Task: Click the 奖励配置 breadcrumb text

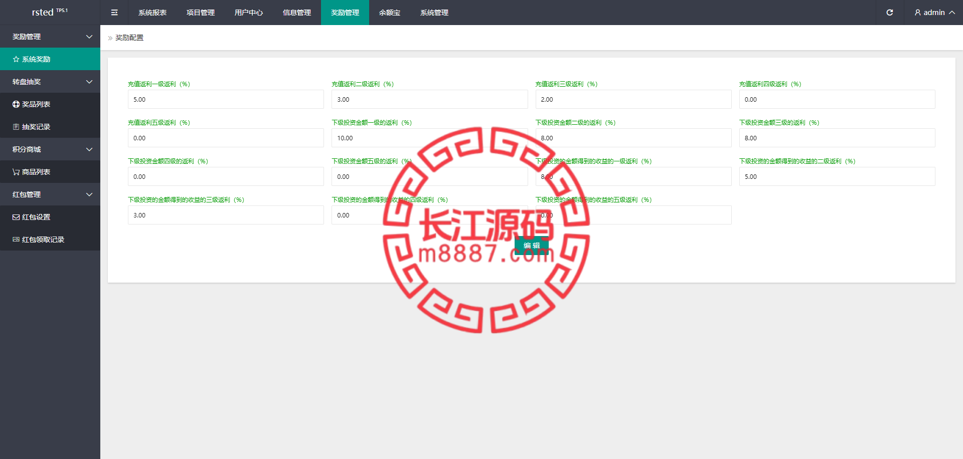Action: [x=129, y=38]
